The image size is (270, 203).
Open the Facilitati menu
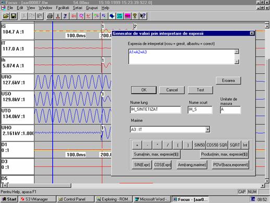pos(63,8)
